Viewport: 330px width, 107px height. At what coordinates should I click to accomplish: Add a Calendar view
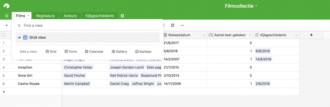click(94, 52)
